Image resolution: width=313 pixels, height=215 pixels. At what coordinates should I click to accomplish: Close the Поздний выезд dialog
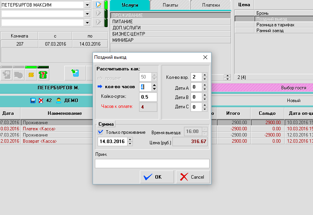205,57
